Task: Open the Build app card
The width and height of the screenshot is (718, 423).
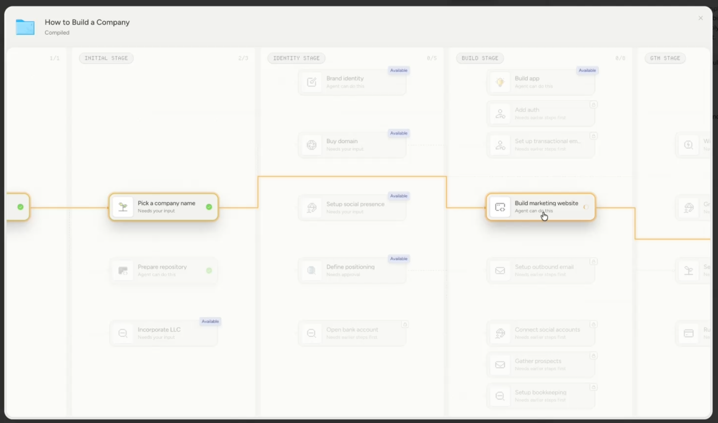Action: [541, 82]
